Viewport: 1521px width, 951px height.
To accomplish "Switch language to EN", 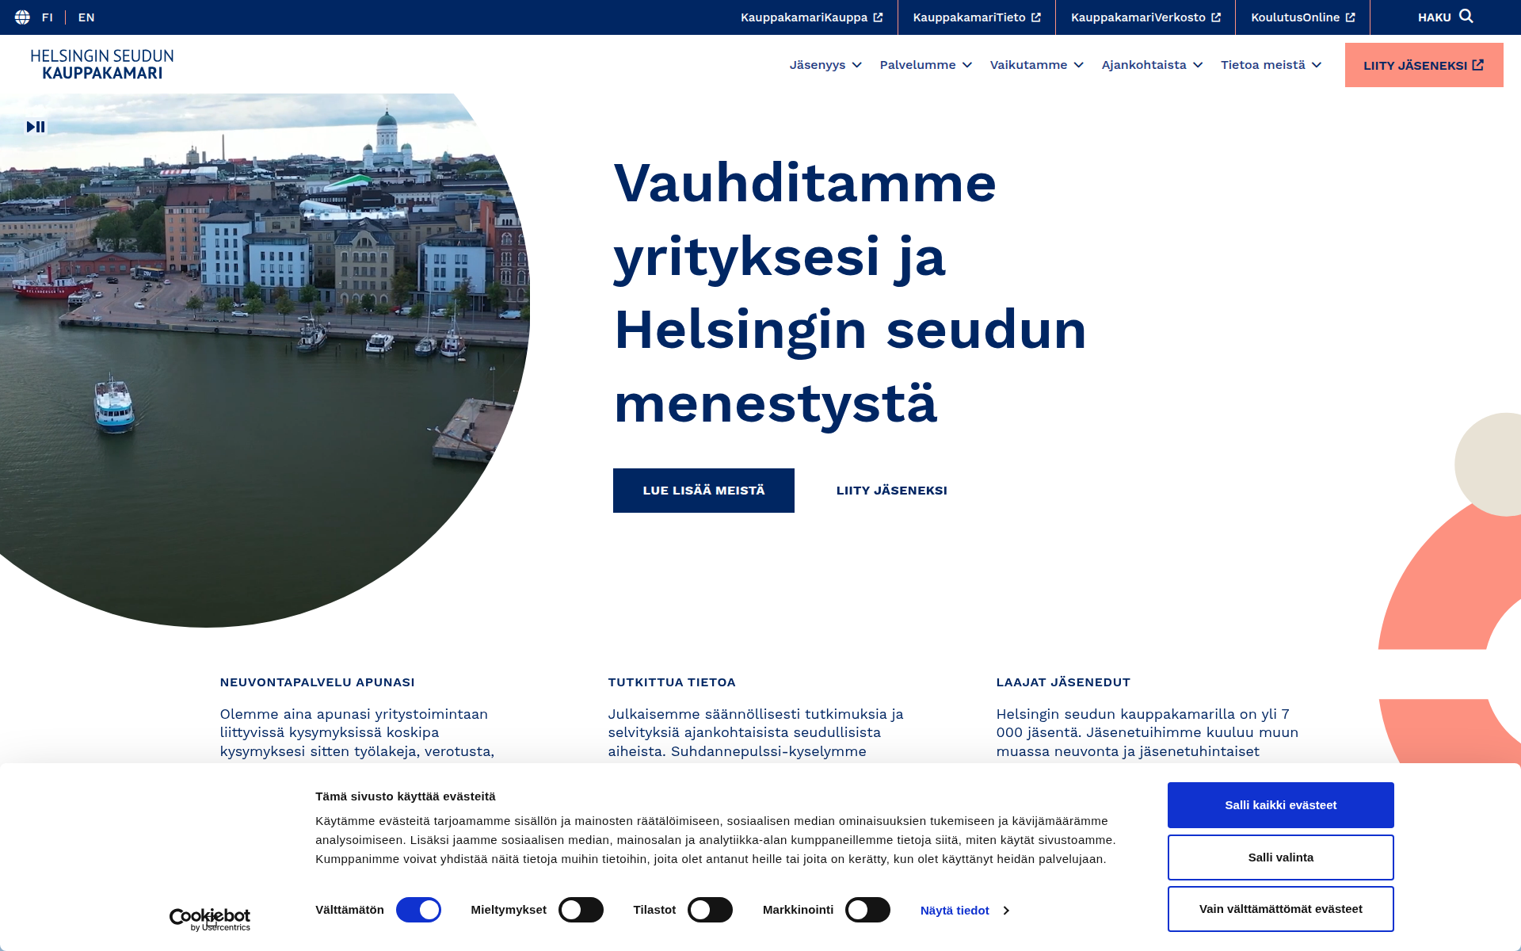I will [x=86, y=17].
